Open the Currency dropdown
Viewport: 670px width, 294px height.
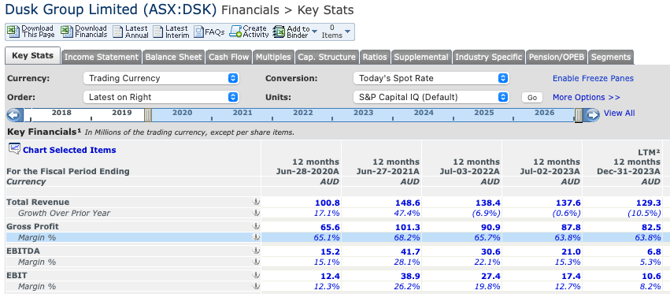pos(161,78)
